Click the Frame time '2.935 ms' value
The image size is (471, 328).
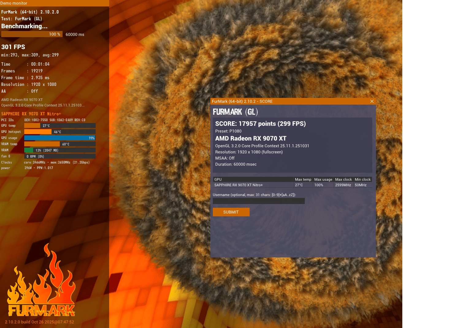coord(40,78)
